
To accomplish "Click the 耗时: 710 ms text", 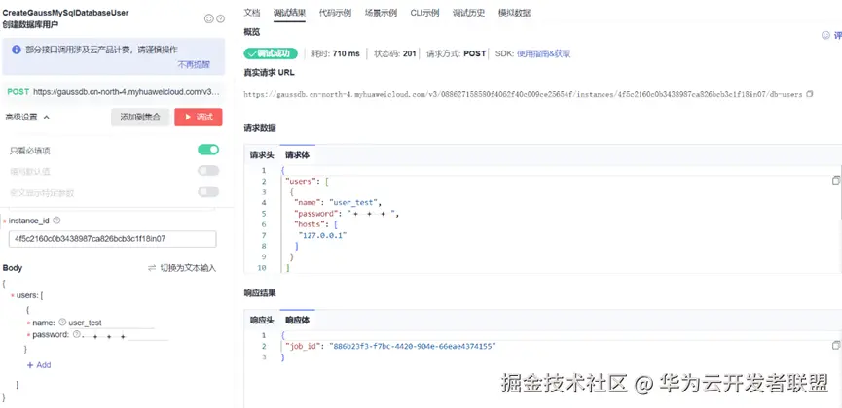I will tap(336, 53).
